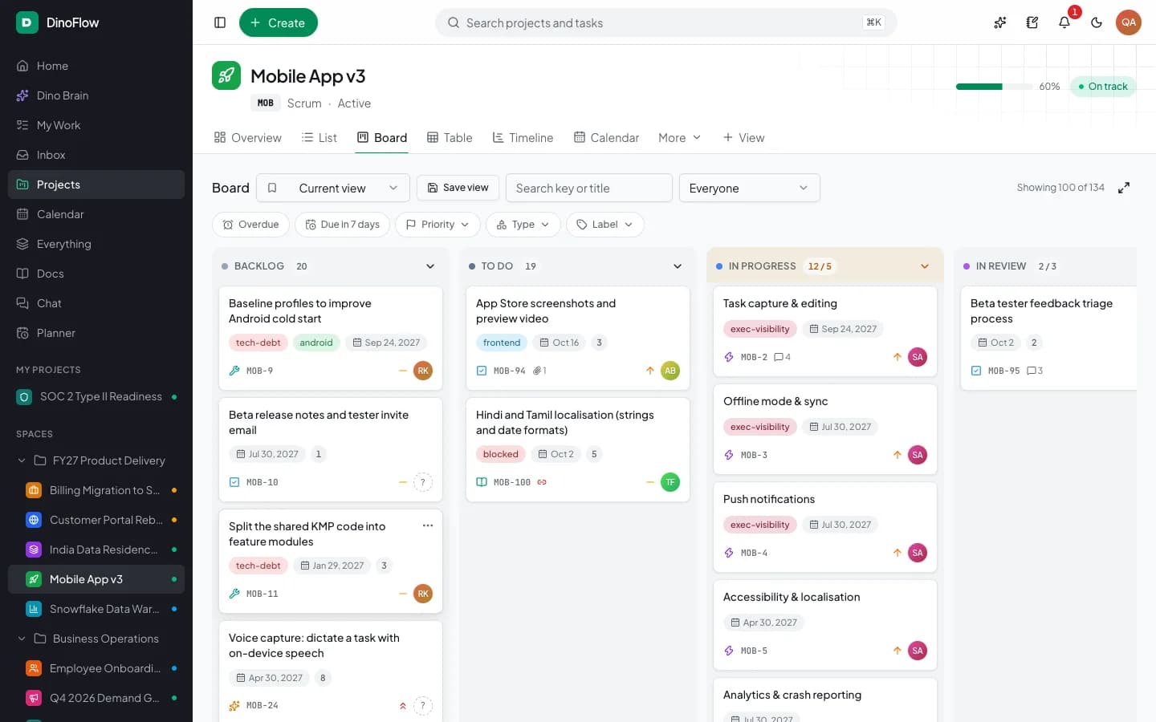The width and height of the screenshot is (1156, 722).
Task: Switch to dark mode moon icon
Action: 1097,22
